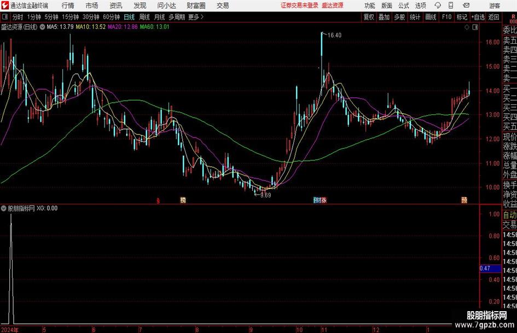Screen dimensions: 517x333
Task: Open the 发现 menu
Action: [x=140, y=5]
